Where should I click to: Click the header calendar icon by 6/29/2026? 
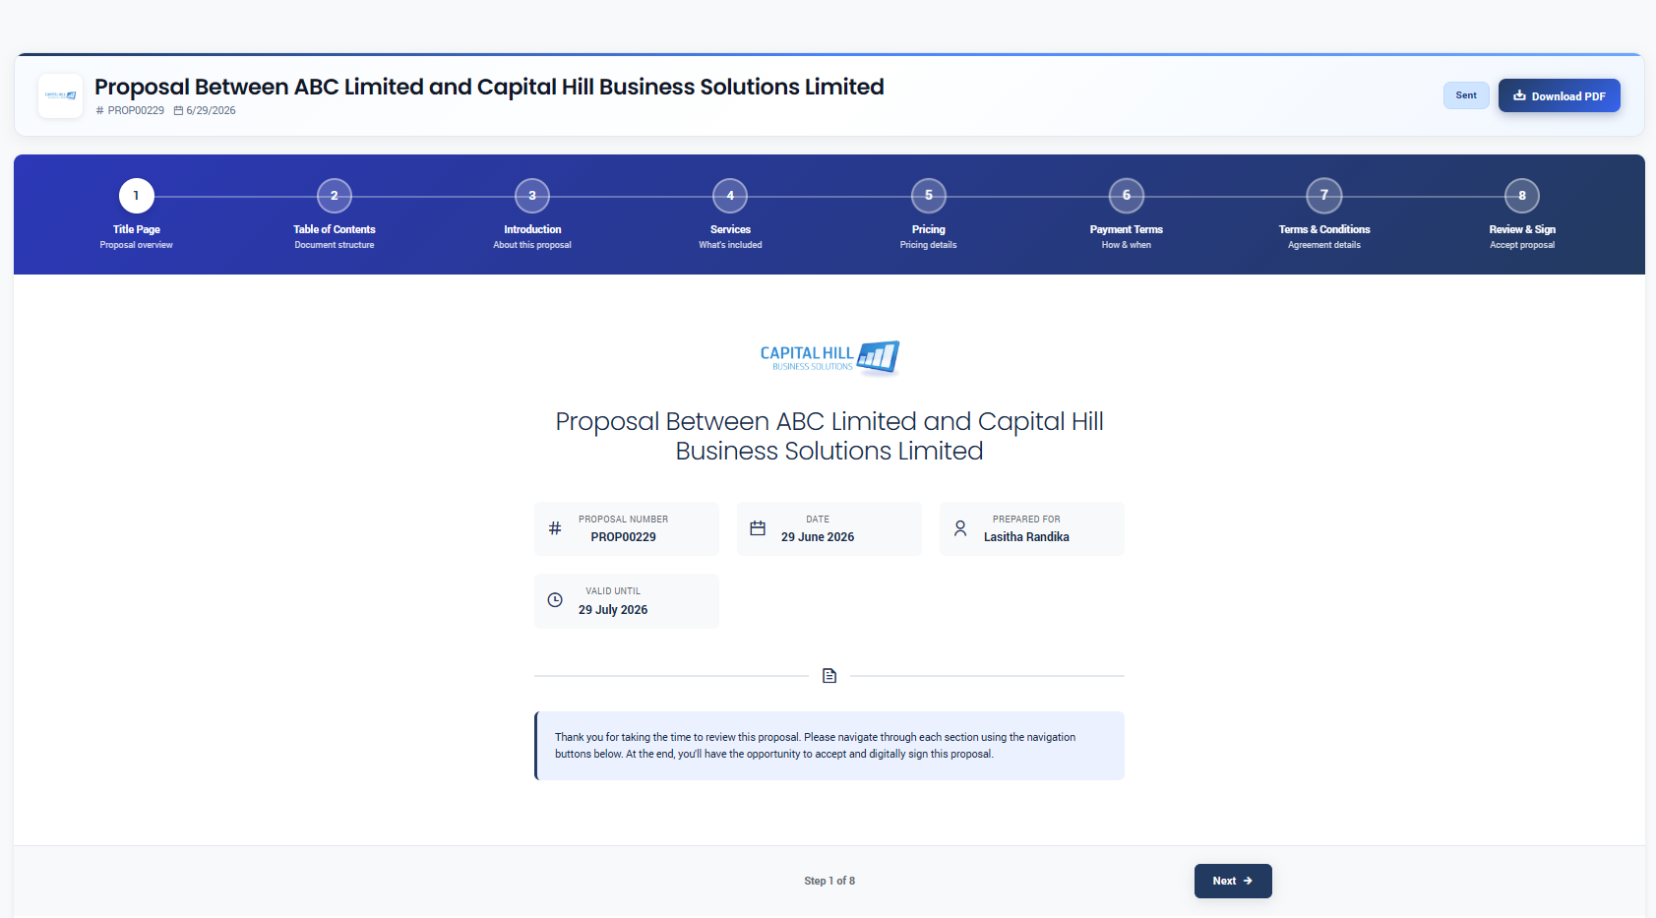178,111
